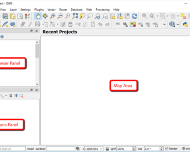This screenshot has height=152, width=190.
Task: Click the magnifier 100% spin box
Action: click(126, 149)
